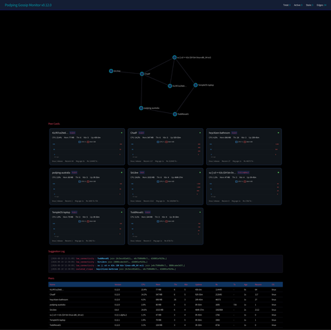331x330 pixels.
Task: Click the green status dot on ChadF card
Action: [200, 133]
